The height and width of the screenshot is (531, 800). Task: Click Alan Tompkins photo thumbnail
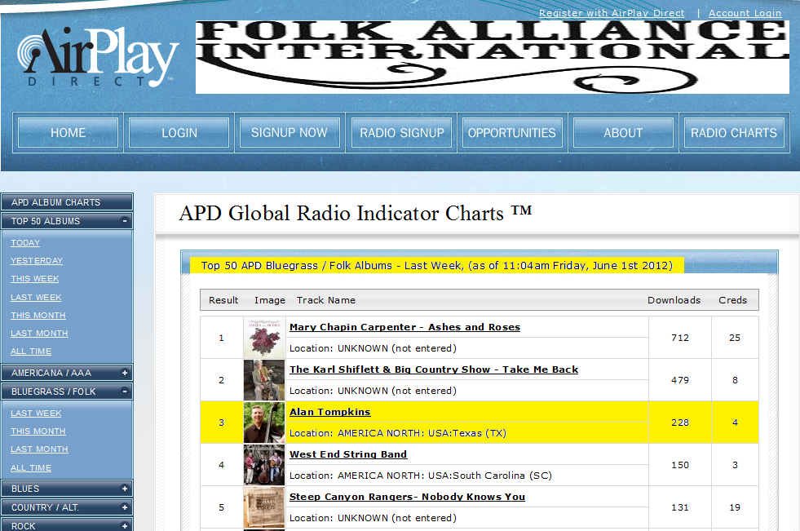[x=263, y=422]
